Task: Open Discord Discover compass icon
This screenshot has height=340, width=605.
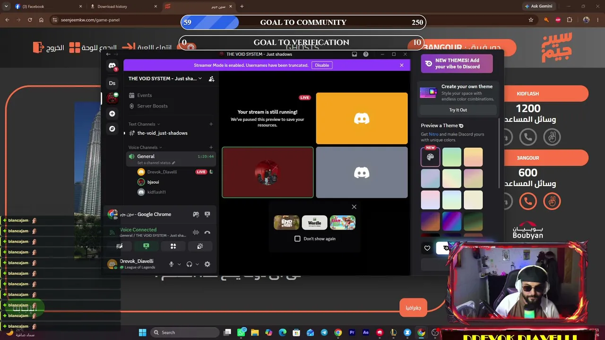Action: pyautogui.click(x=112, y=128)
